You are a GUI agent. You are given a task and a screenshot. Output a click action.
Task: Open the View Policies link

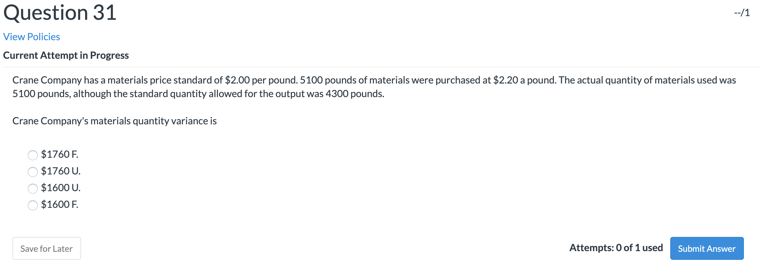point(31,36)
